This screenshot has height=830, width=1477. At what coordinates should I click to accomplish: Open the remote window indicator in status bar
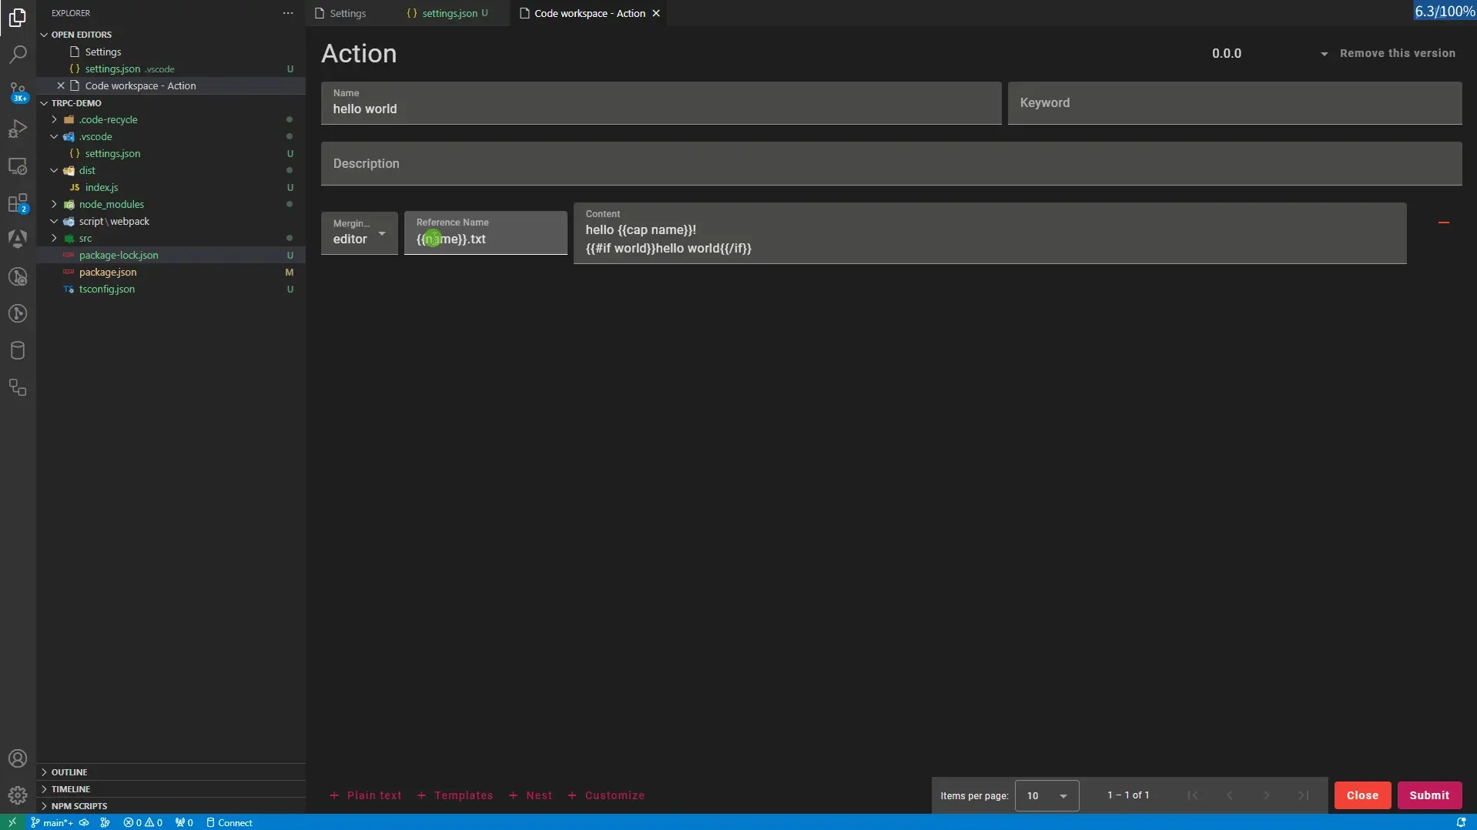click(12, 822)
